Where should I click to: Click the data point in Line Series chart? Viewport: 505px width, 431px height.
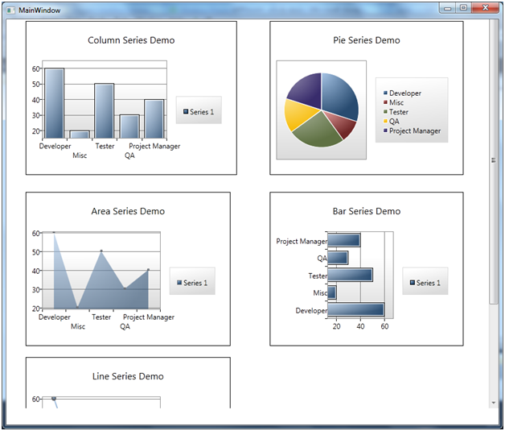tap(54, 399)
